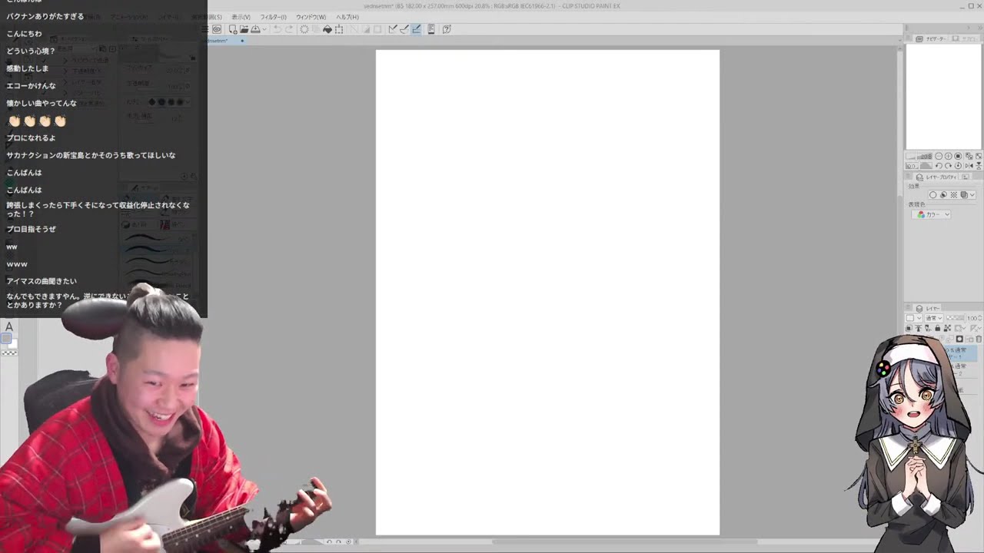Open the ウィンドウ(W) menu
Screen dimensions: 984x553
tap(311, 17)
